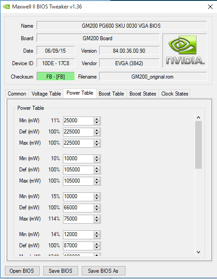Viewport: 217px width, 279px height.
Task: Click the Vendor field EVGA (3842)
Action: (129, 63)
